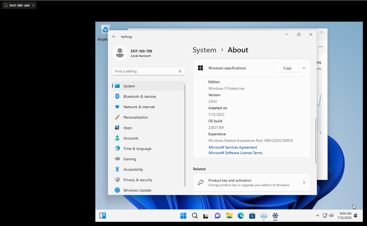Open File Explorer from taskbar
This screenshot has width=367, height=226.
point(229,216)
